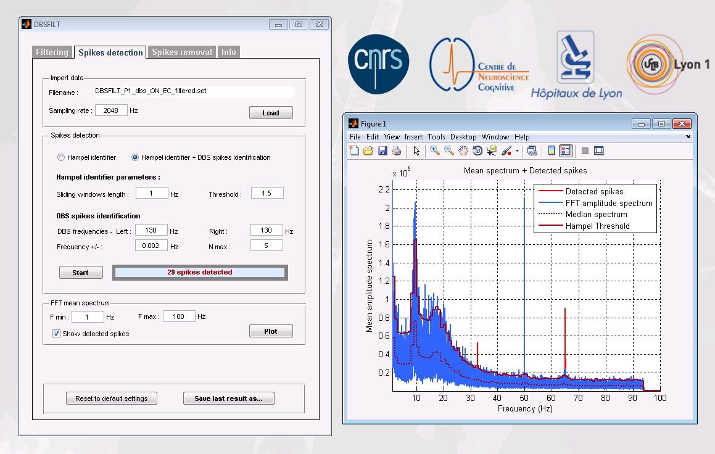This screenshot has height=454, width=715.
Task: Click the Detected spikes legend entry
Action: (594, 191)
